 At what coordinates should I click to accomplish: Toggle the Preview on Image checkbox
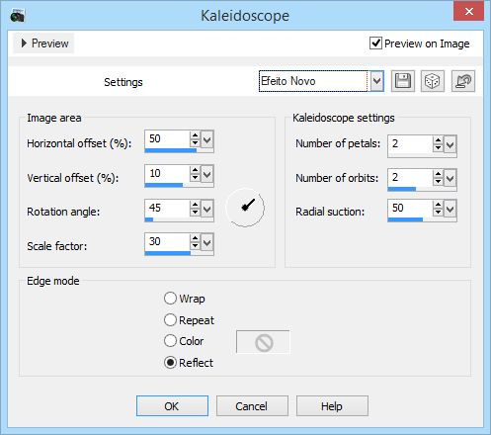pos(375,43)
